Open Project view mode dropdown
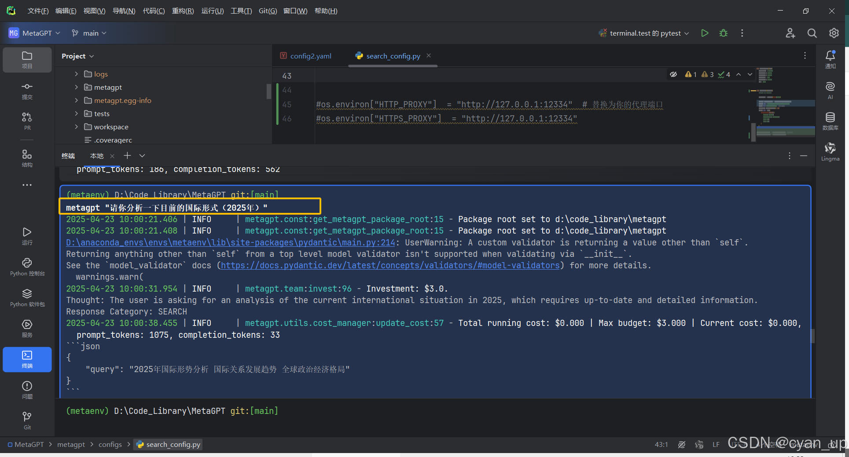The height and width of the screenshot is (457, 849). [x=78, y=56]
